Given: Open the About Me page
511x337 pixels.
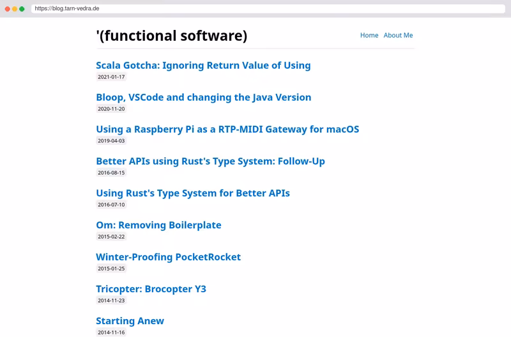Looking at the screenshot, I should [x=398, y=35].
